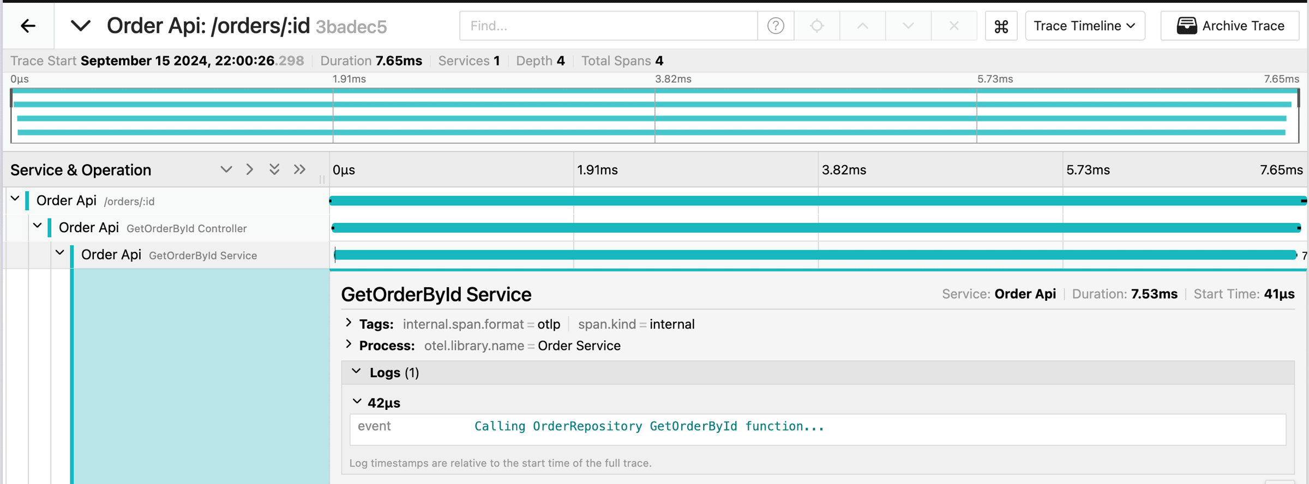
Task: Collapse the trace header chevron beside the title
Action: click(81, 26)
